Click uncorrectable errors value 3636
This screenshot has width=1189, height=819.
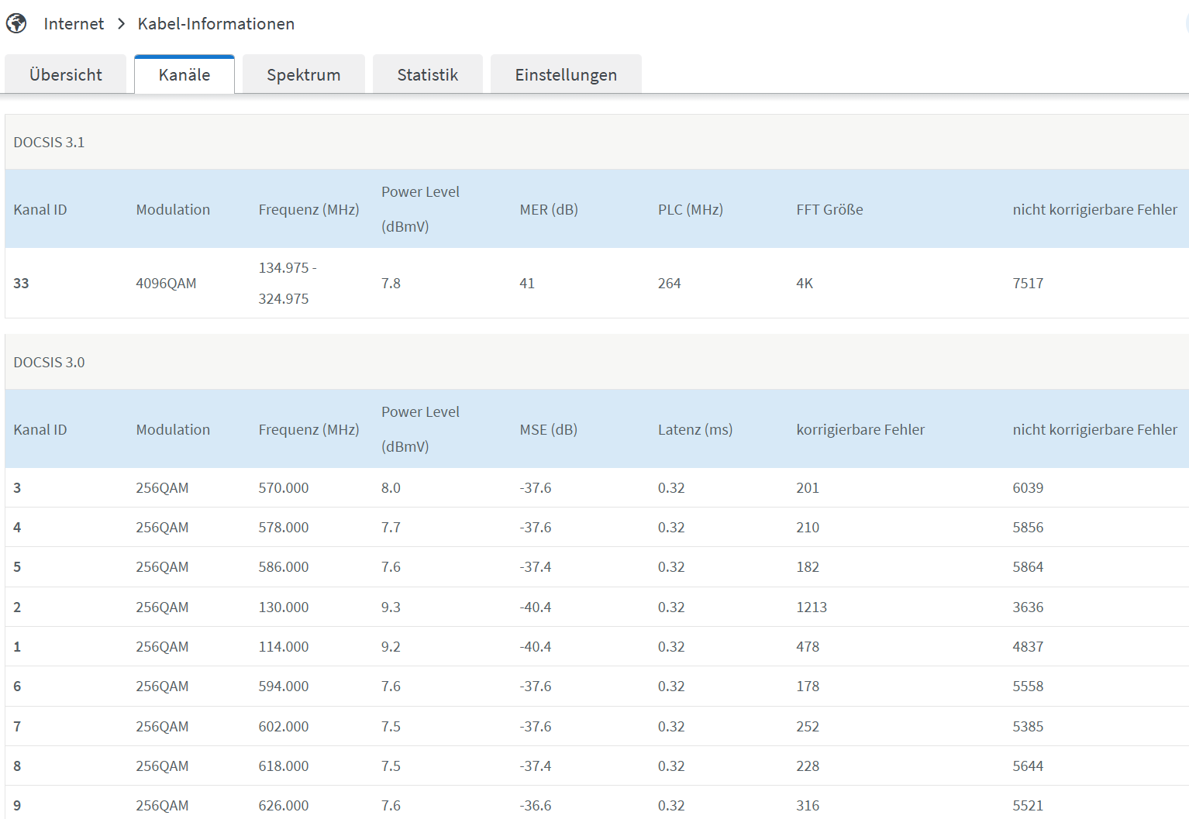pos(1028,607)
